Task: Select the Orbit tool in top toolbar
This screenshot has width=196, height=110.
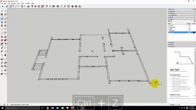Action: pos(58,6)
